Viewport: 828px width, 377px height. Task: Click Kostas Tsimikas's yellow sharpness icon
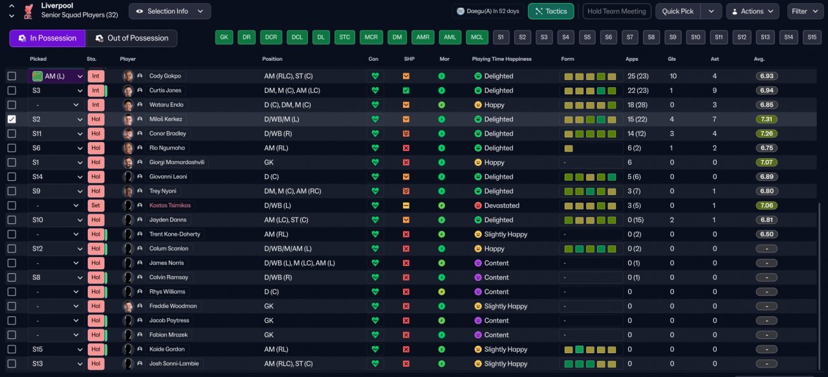[x=406, y=205]
